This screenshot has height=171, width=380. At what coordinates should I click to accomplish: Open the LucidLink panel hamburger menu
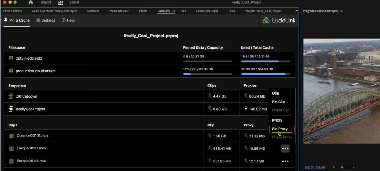click(174, 11)
